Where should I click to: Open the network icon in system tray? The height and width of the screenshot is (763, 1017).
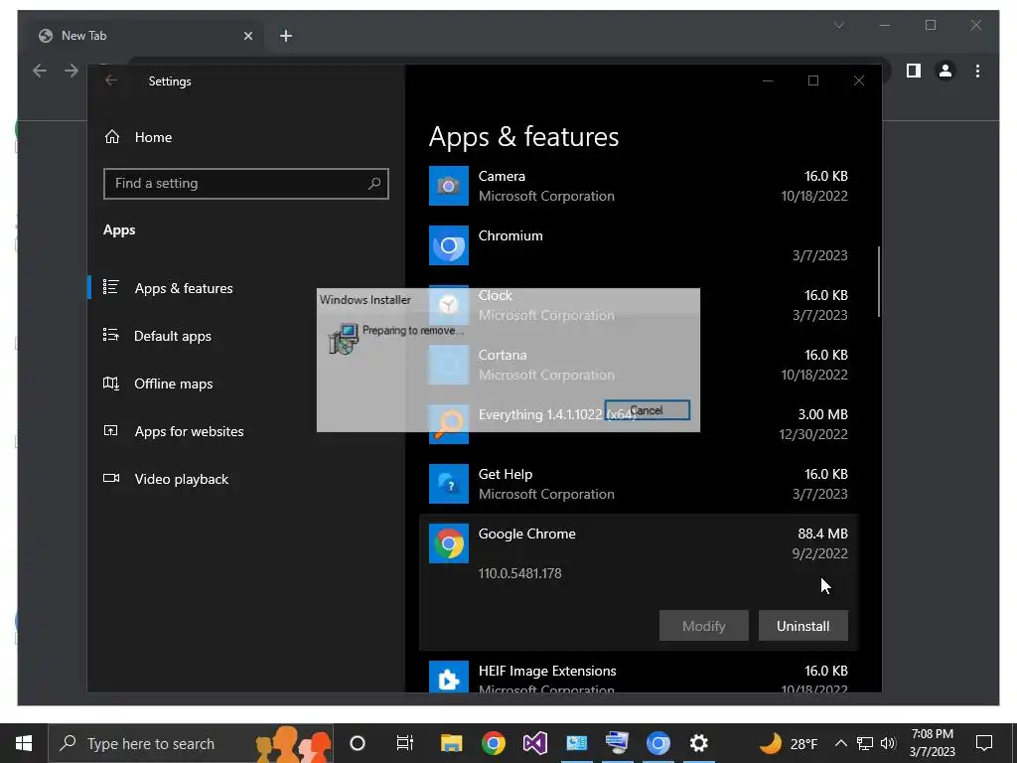coord(865,743)
